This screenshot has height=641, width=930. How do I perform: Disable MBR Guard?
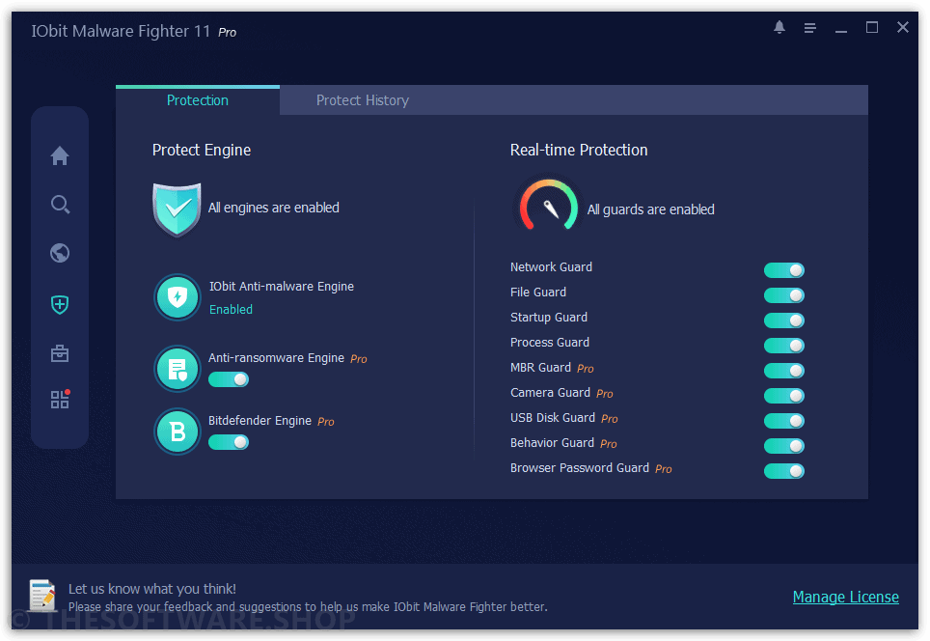pos(784,371)
